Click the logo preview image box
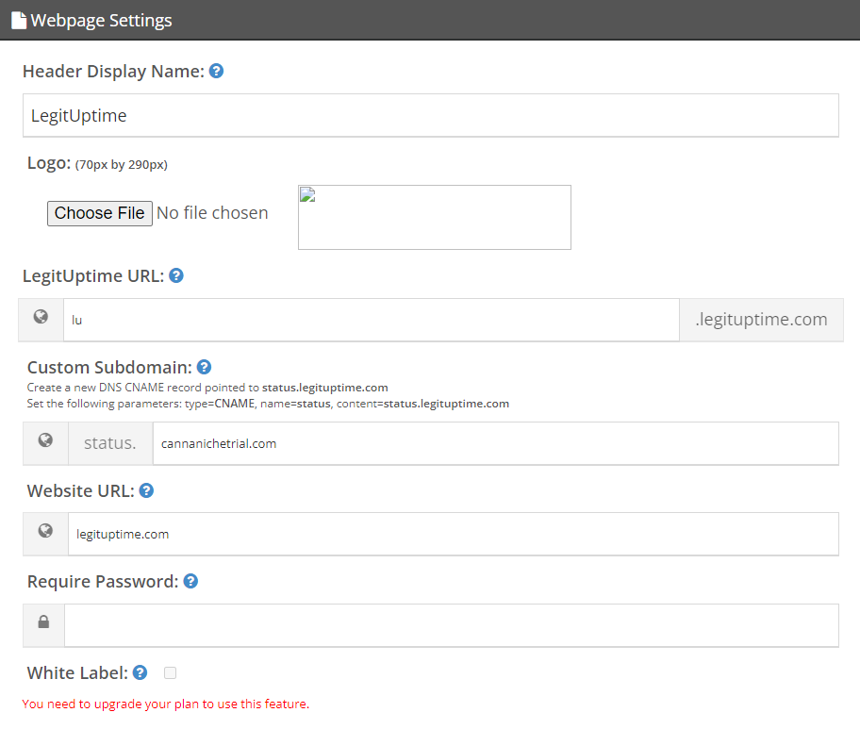This screenshot has height=729, width=860. point(435,217)
